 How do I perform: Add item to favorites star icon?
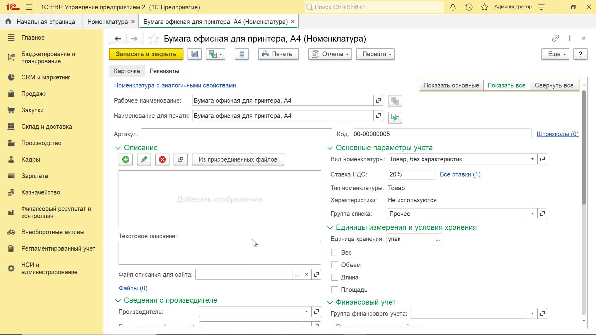coord(154,39)
